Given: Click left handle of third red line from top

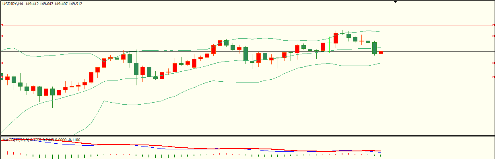Looking at the screenshot, I should click(x=2, y=63).
